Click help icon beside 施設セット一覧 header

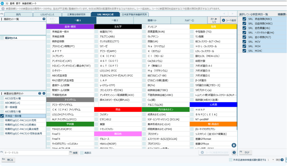[44, 19]
